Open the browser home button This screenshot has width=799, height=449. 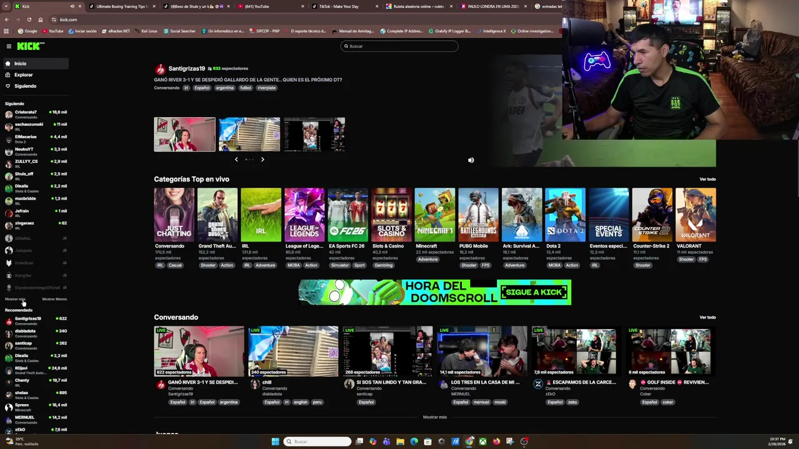pos(40,19)
